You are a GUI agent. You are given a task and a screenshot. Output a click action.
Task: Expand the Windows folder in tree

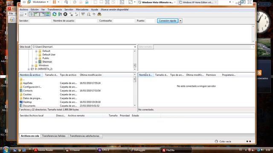[x=32, y=65]
